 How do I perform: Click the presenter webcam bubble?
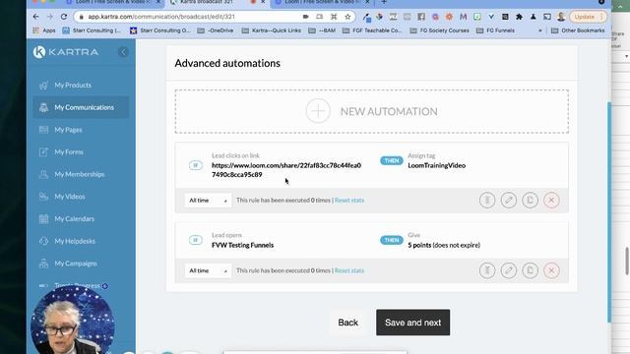pos(73,320)
